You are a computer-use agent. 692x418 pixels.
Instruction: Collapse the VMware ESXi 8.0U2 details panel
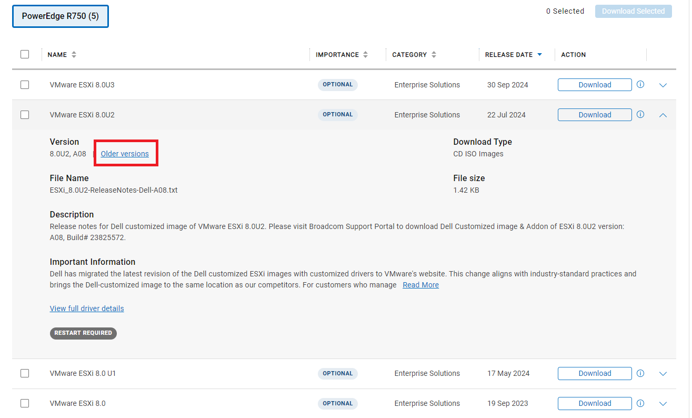[x=663, y=115]
